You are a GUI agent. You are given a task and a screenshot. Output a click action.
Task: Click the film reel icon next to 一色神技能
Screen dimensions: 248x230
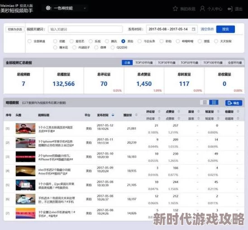coord(48,8)
